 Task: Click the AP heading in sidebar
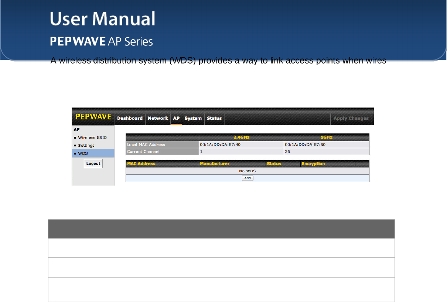point(76,130)
